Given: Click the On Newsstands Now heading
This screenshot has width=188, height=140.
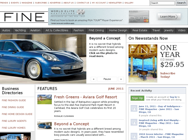Looking at the screenshot, I should point(148,38).
